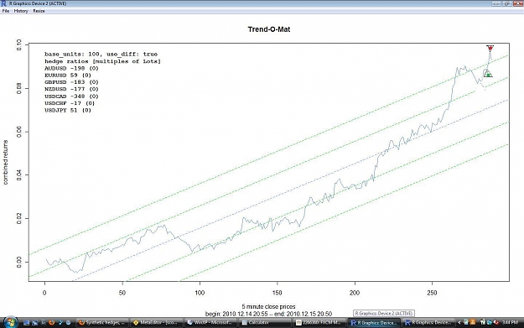524x328 pixels.
Task: Switch to Synthetic hedges Firefox taskbar window
Action: coord(102,323)
